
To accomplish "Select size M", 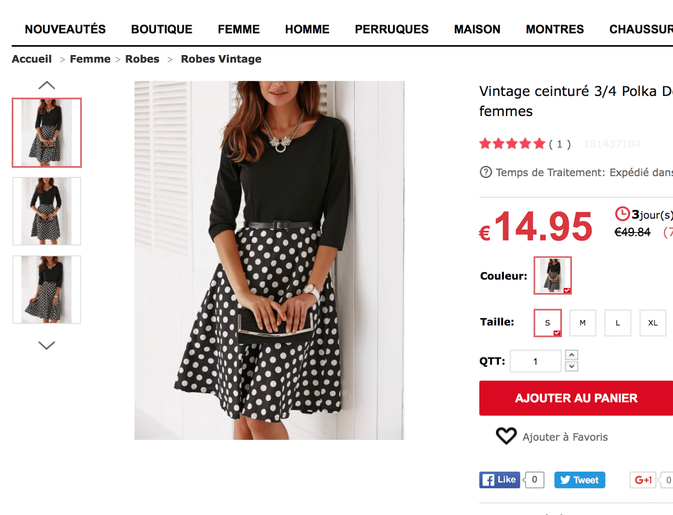I will tap(583, 323).
